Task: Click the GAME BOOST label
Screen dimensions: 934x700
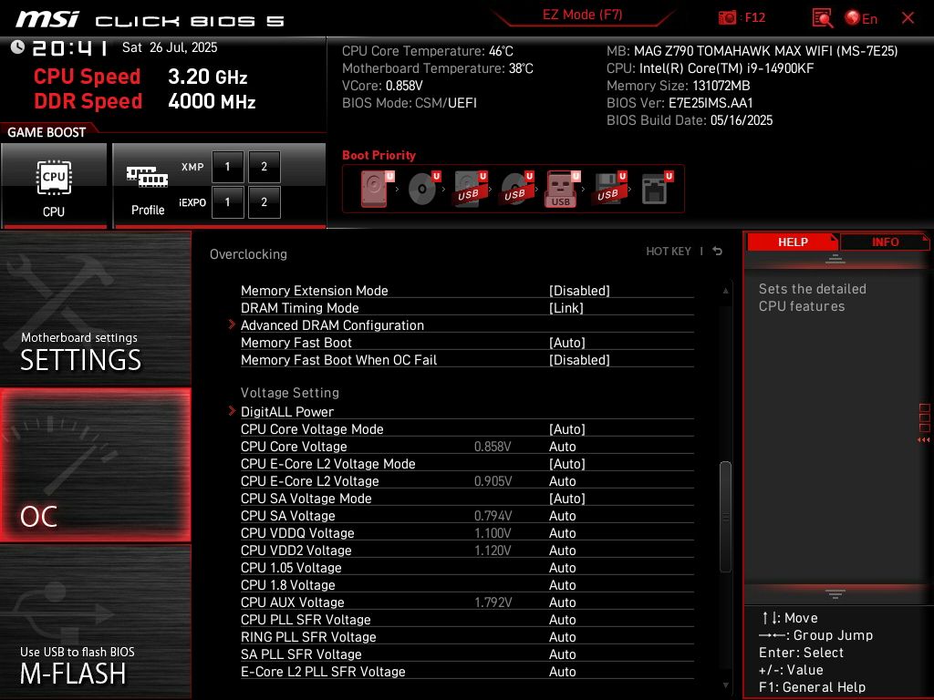Action: pyautogui.click(x=47, y=132)
